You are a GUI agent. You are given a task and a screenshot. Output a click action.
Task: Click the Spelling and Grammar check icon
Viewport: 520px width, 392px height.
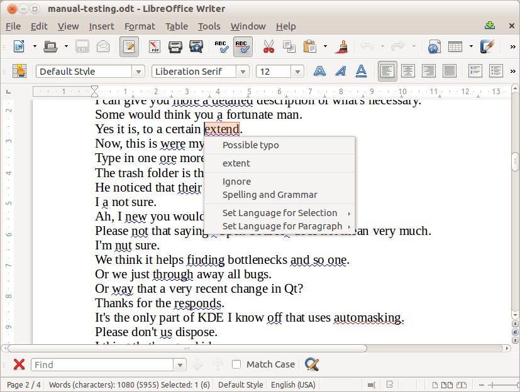221,46
